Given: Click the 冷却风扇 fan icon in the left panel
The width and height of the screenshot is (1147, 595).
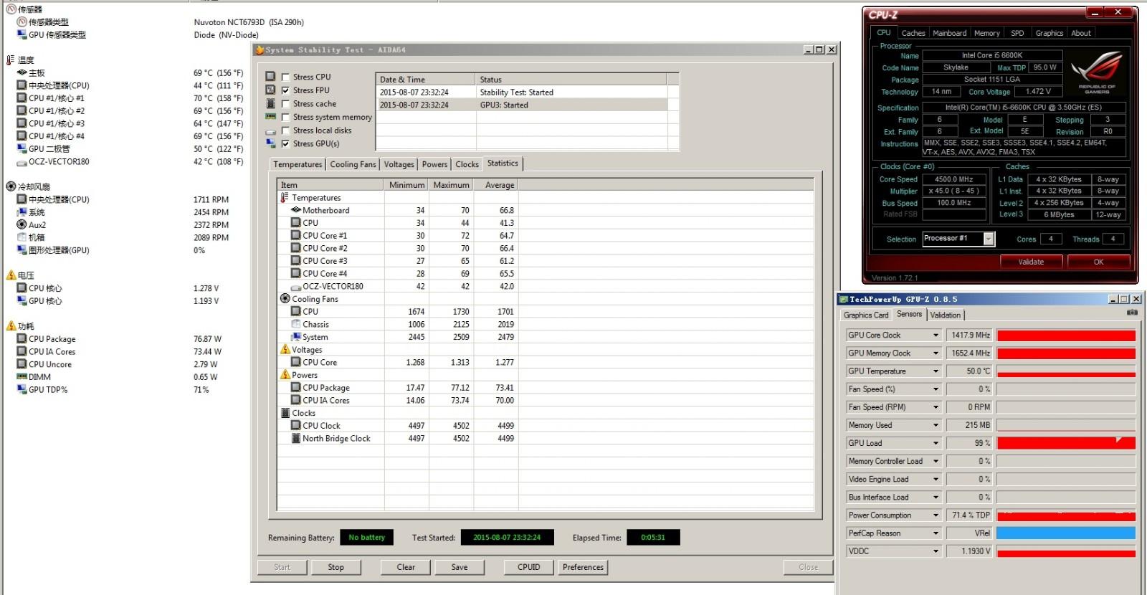Looking at the screenshot, I should pos(11,187).
